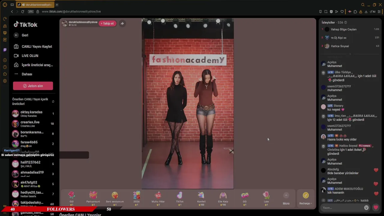The height and width of the screenshot is (216, 384).
Task: Open Settings gear in Opera sidebar
Action: tap(5, 81)
